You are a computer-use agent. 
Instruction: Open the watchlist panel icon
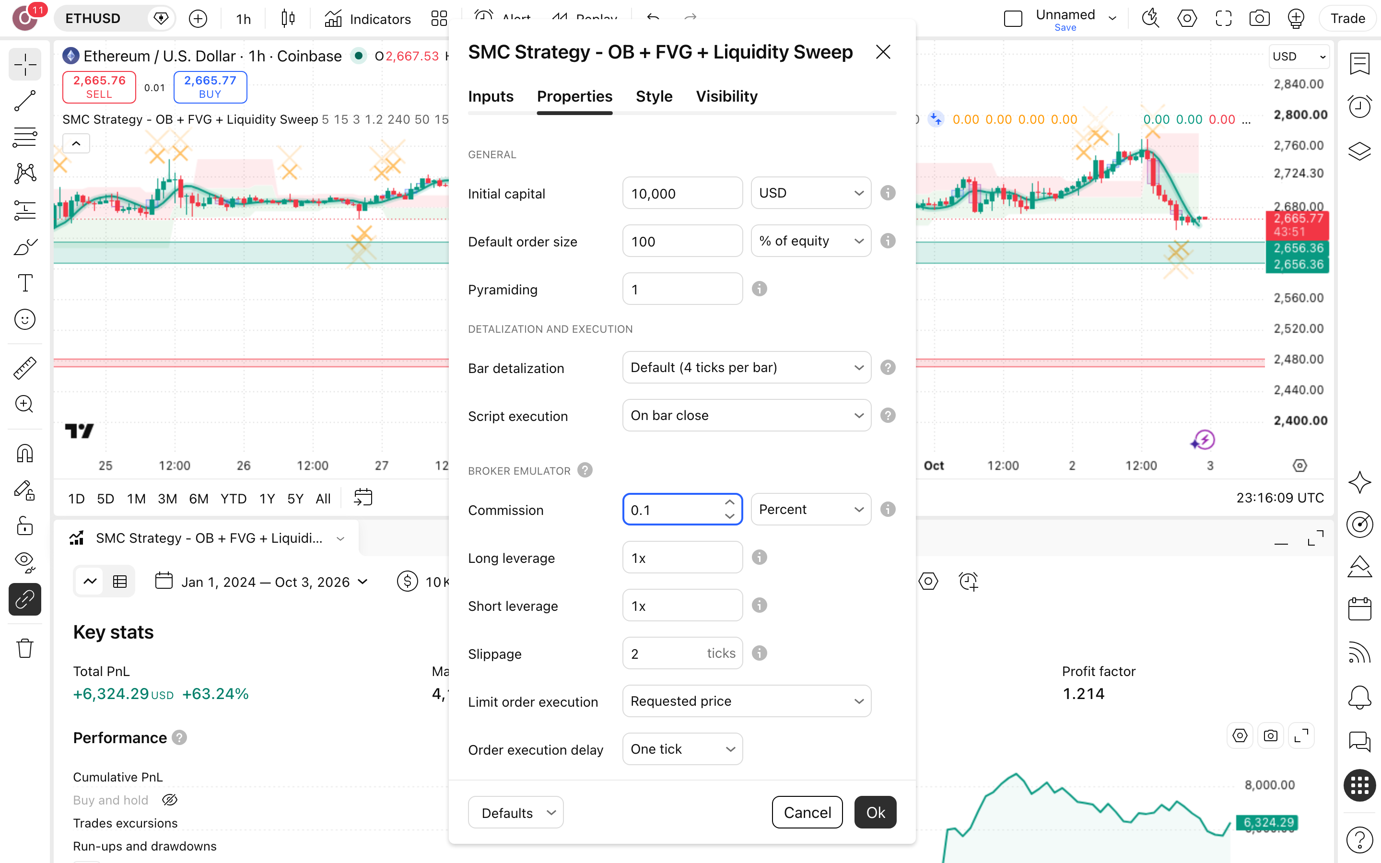coord(1359,64)
